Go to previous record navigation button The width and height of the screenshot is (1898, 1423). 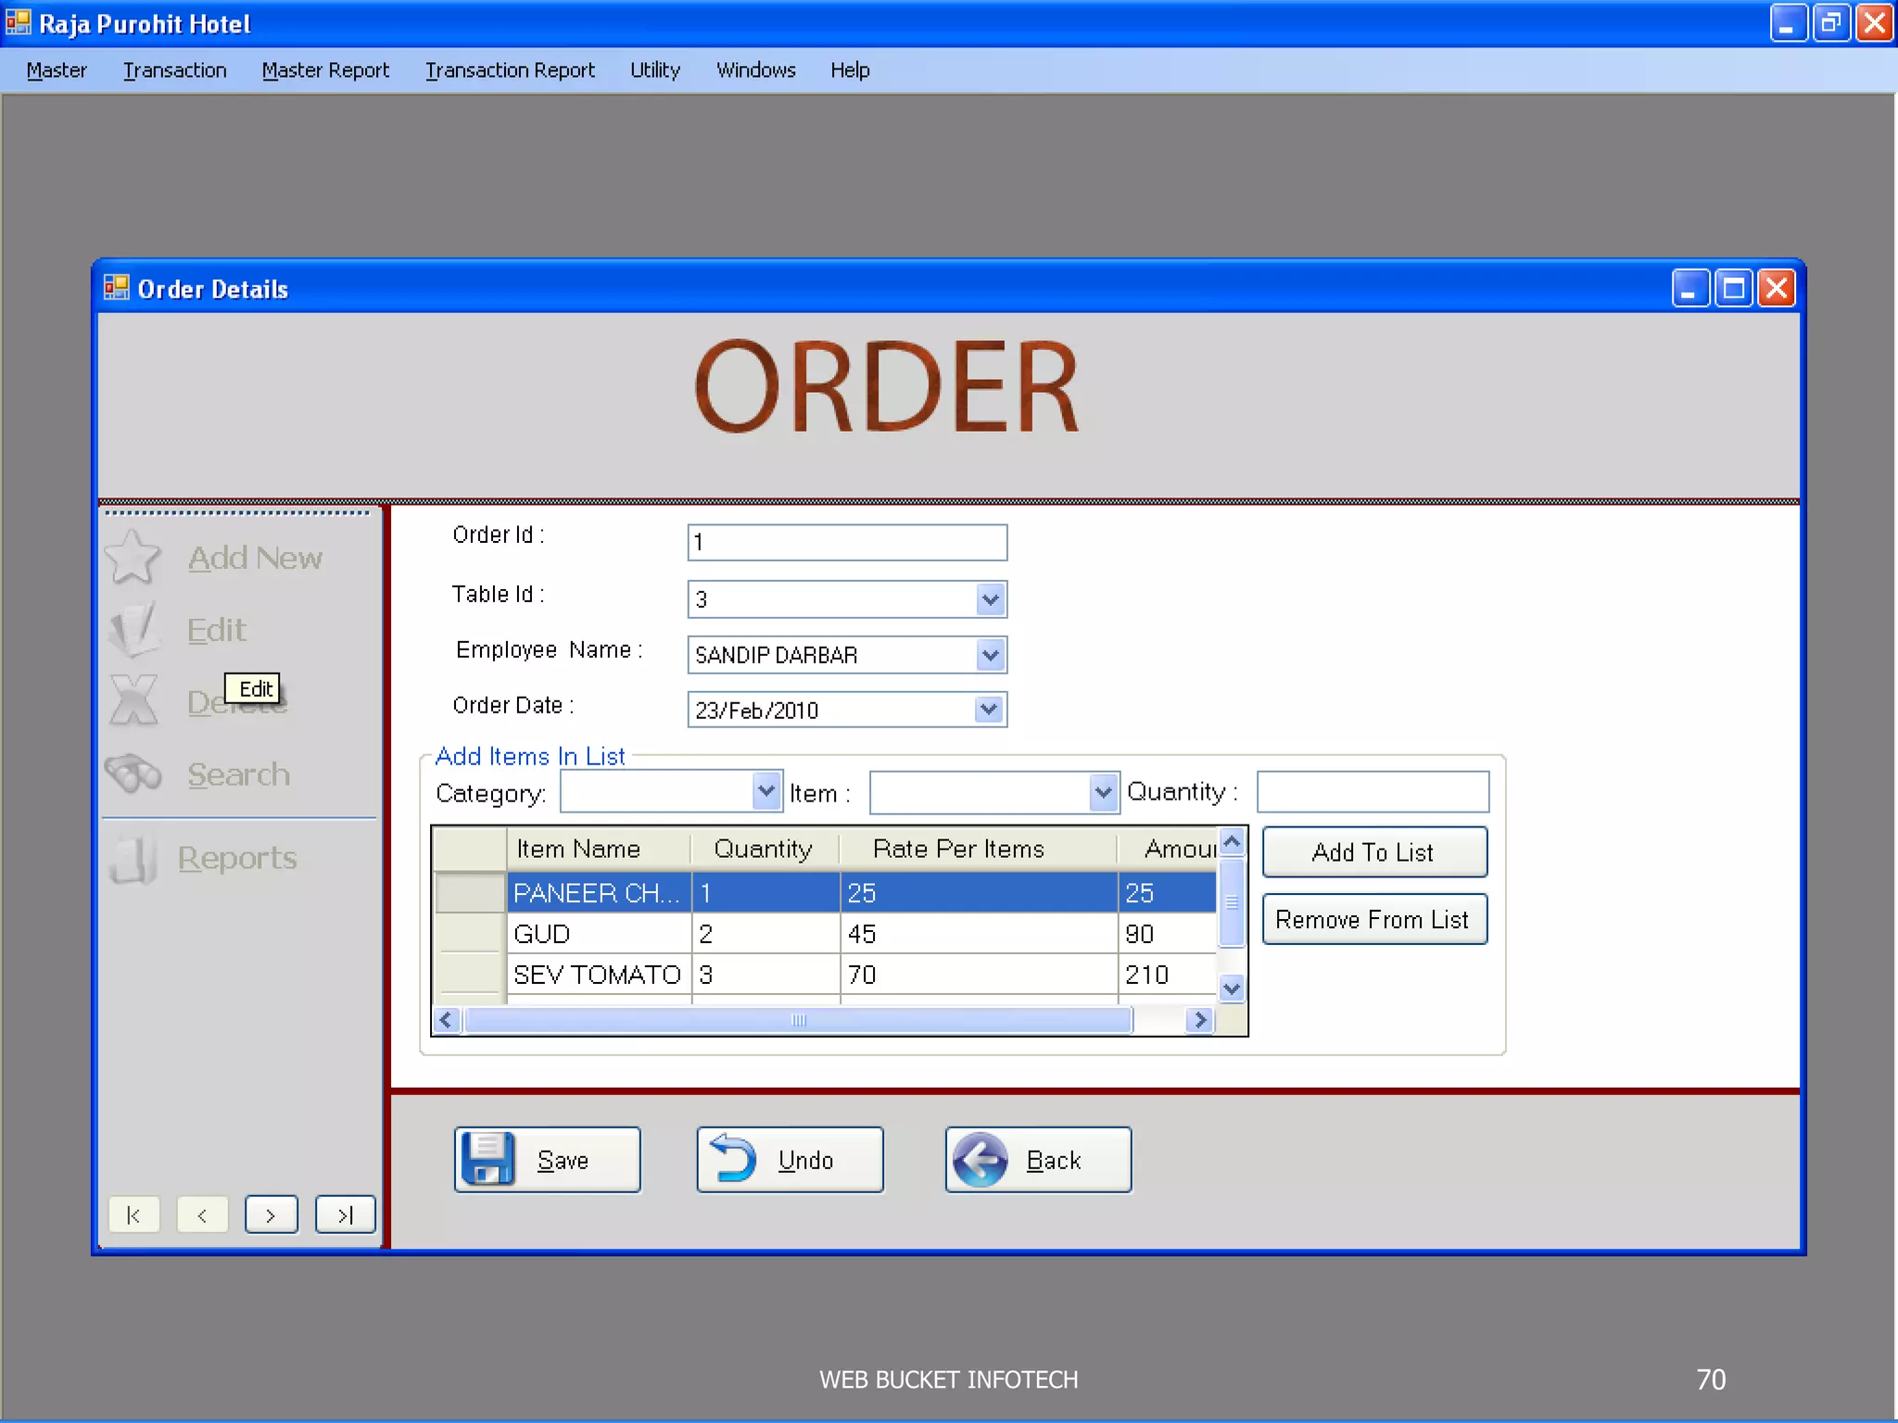tap(202, 1215)
